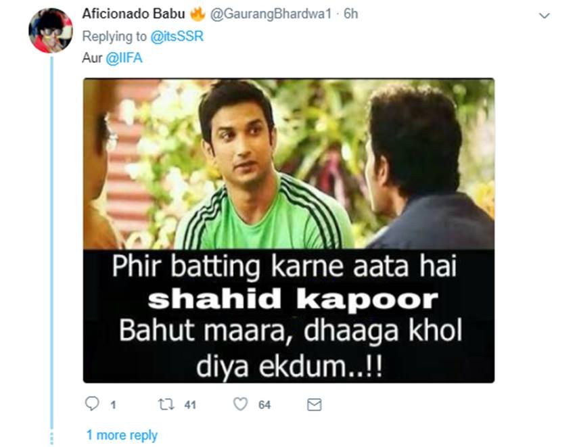The image size is (575, 447).
Task: Open Aficionado Babu's profile picture
Action: coord(51,31)
